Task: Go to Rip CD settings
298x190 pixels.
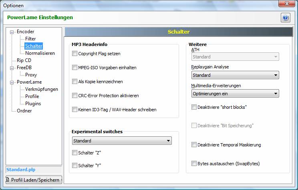Action: [24, 60]
